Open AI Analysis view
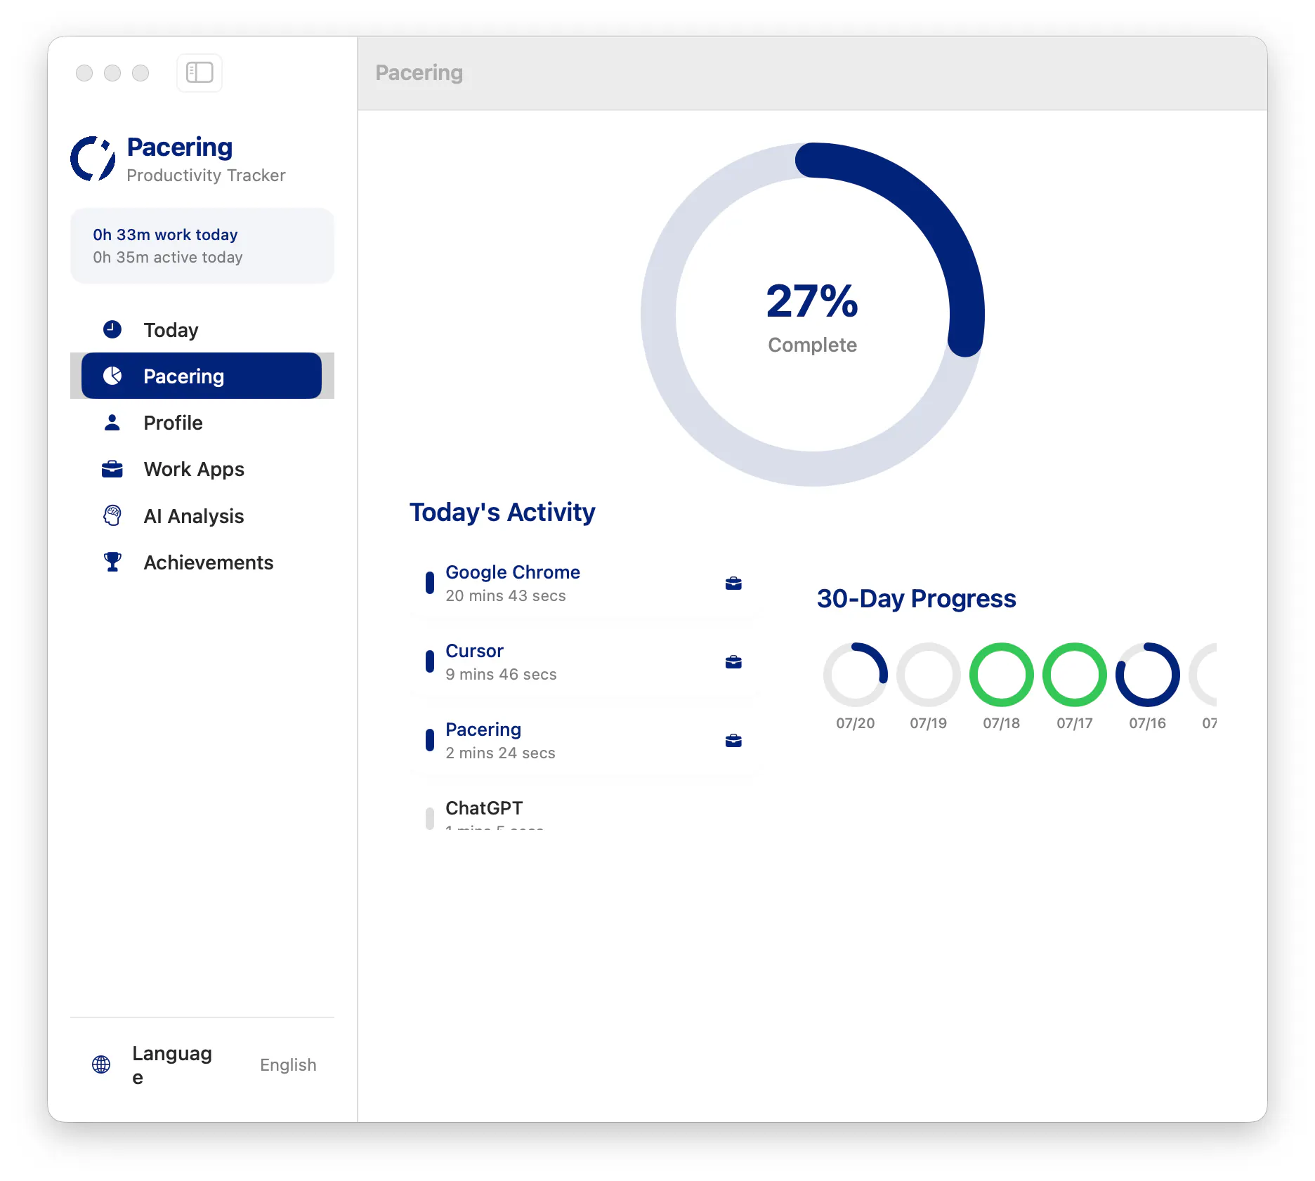Viewport: 1315px width, 1181px height. point(202,515)
